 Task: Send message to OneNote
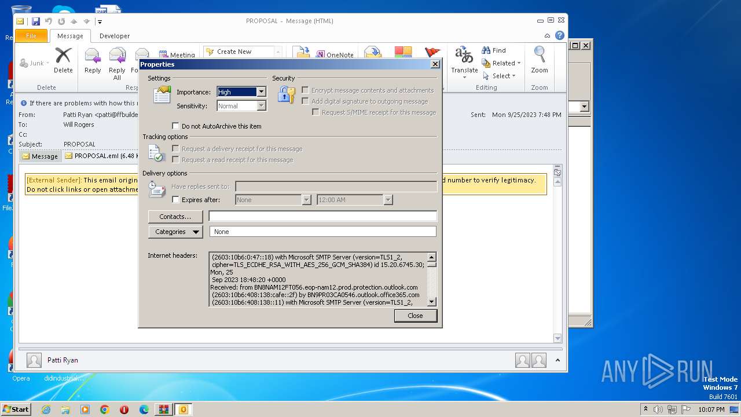tap(335, 55)
